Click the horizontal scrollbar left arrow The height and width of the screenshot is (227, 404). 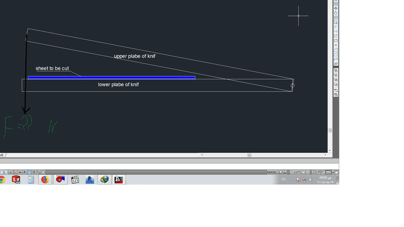point(201,155)
